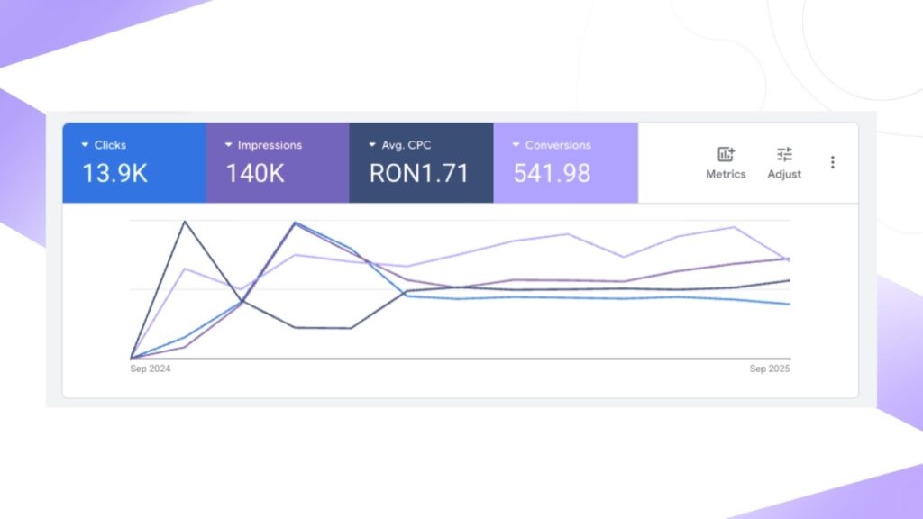Expand the Conversions dropdown arrow
Screen dimensions: 923x519
[516, 145]
